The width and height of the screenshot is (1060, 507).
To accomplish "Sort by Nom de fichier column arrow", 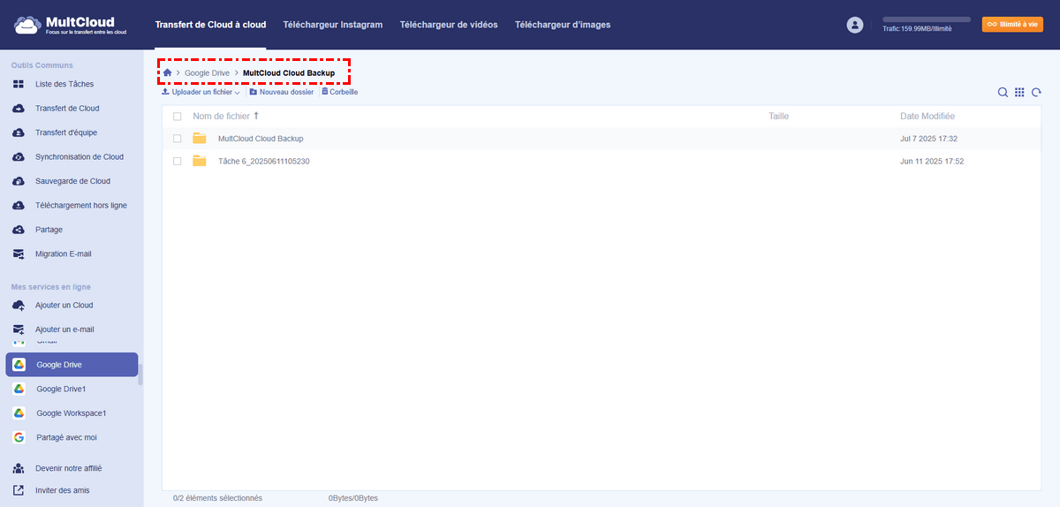I will 256,116.
